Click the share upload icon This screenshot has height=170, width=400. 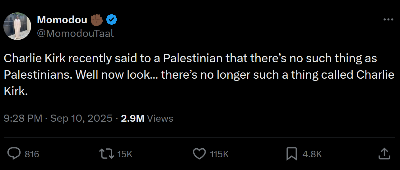[x=384, y=154]
